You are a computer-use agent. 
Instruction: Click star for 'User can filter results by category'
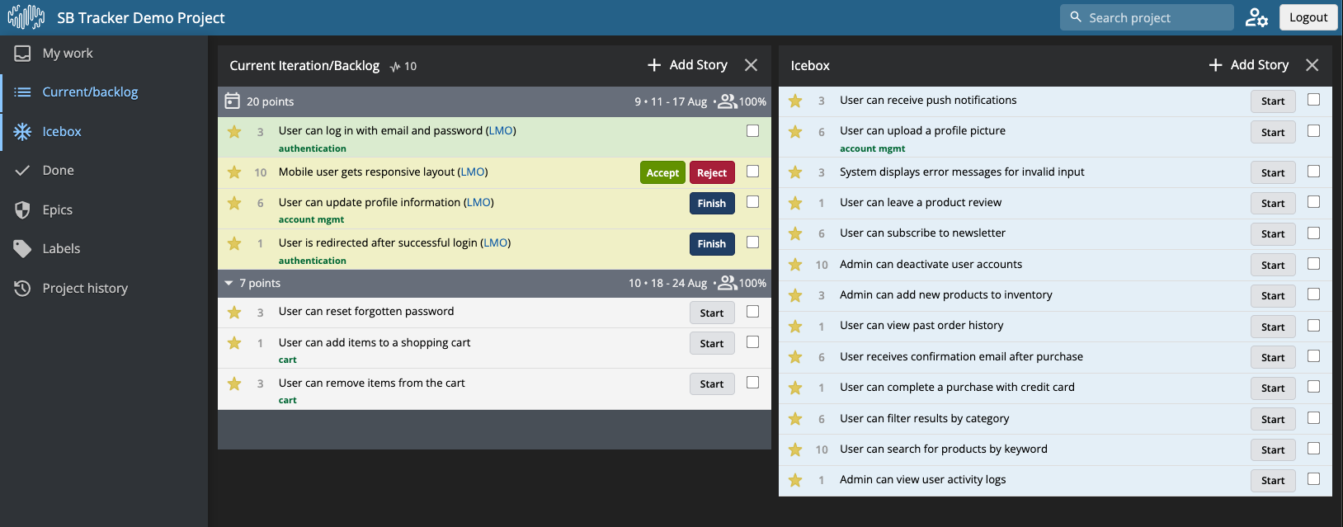(795, 419)
